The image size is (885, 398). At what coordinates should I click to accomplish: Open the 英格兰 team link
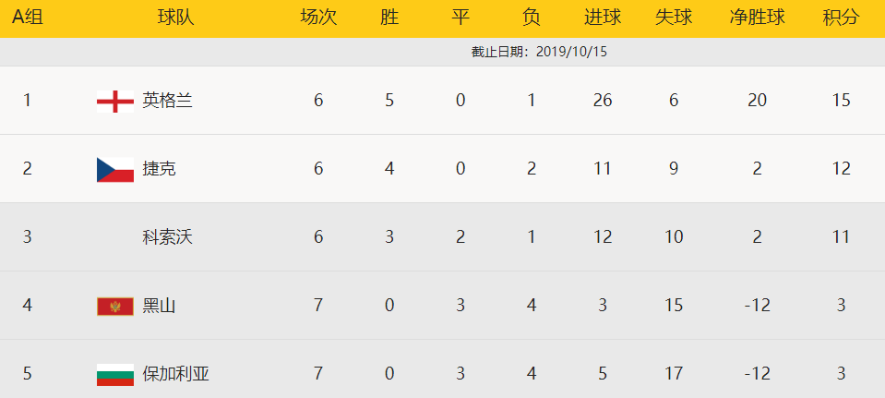pos(168,101)
